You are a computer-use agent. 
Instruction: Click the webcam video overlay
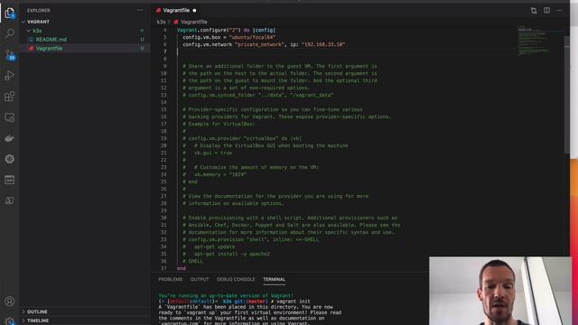(x=499, y=291)
